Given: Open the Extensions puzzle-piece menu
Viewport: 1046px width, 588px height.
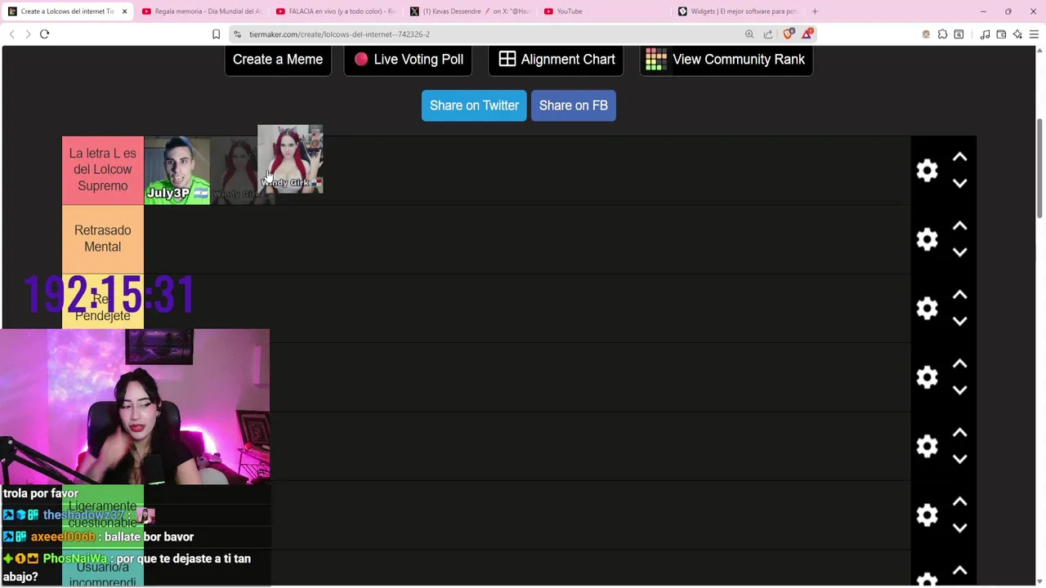Looking at the screenshot, I should [942, 34].
